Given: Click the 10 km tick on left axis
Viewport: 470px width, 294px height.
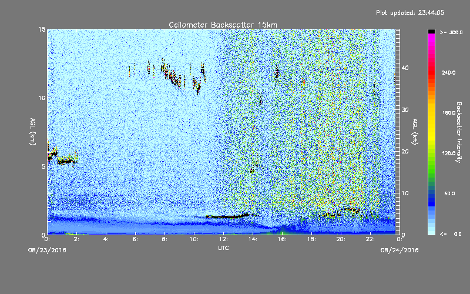Looking at the screenshot, I should tap(42, 98).
